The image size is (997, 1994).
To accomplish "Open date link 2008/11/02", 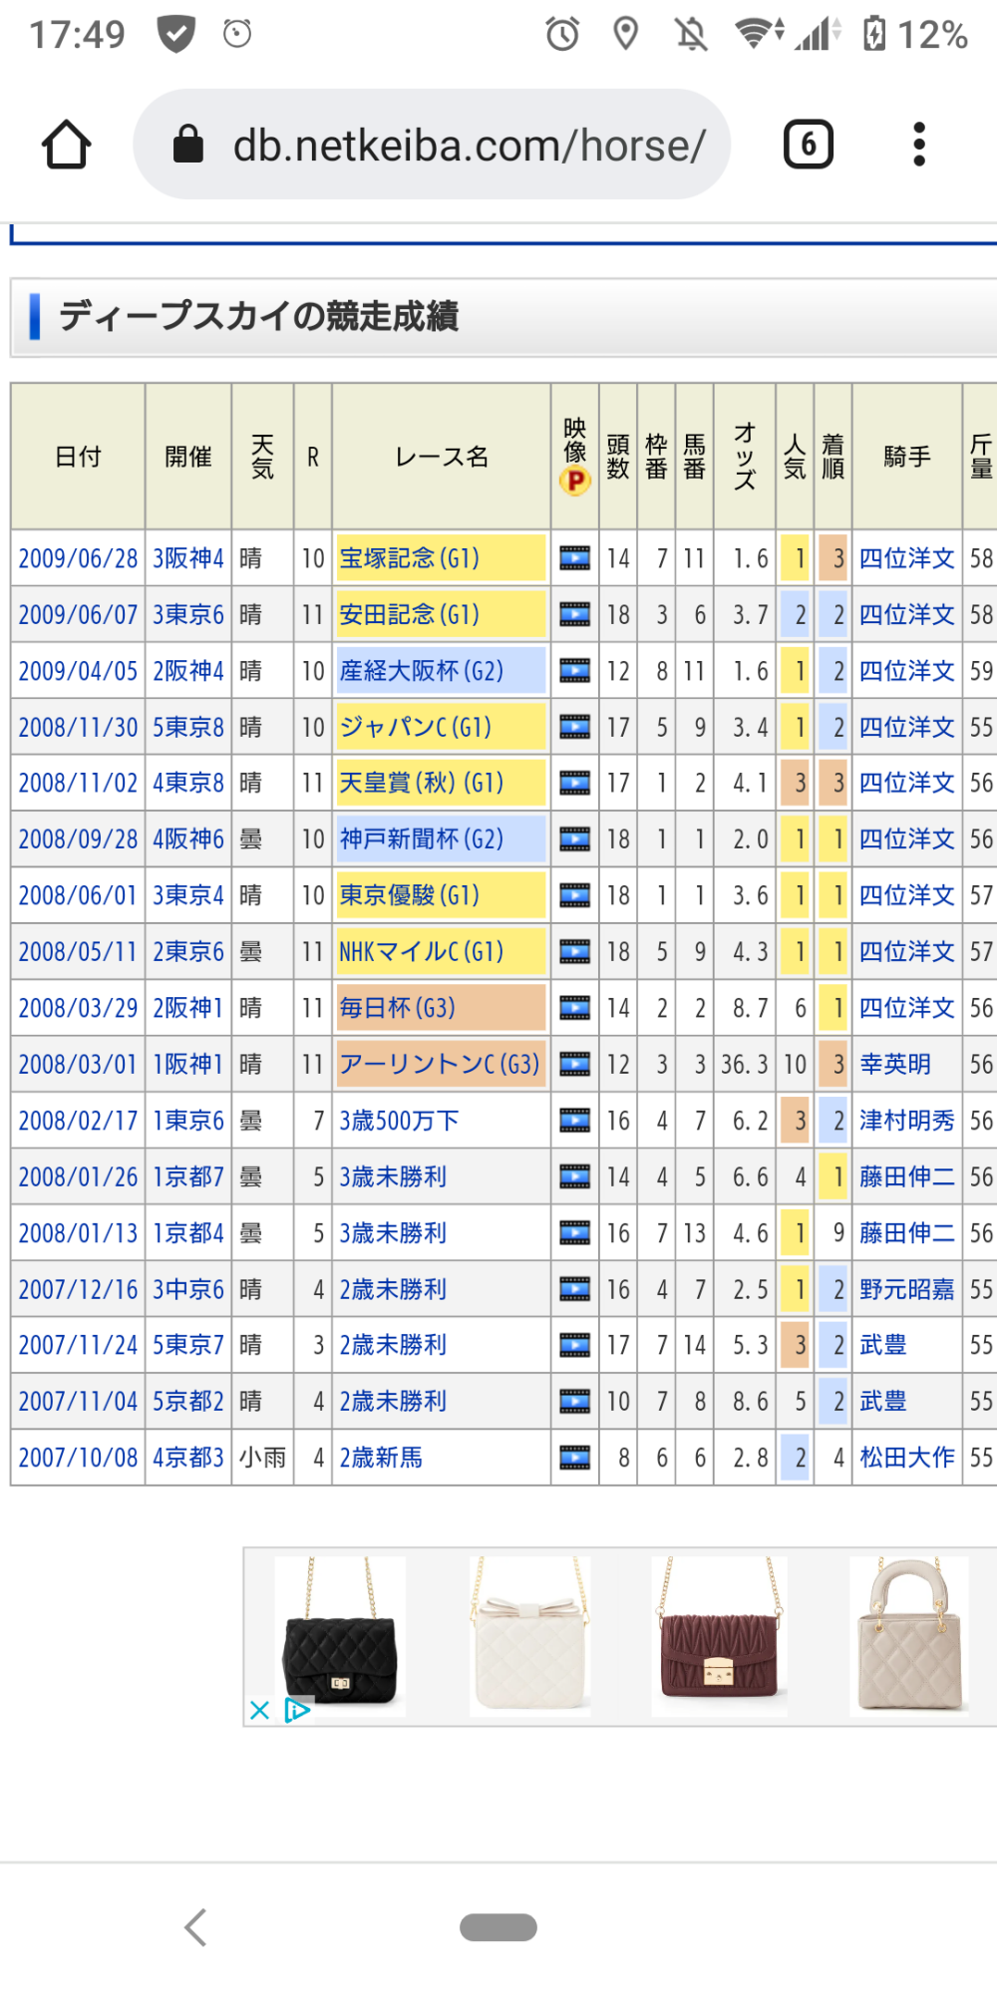I will pyautogui.click(x=78, y=784).
